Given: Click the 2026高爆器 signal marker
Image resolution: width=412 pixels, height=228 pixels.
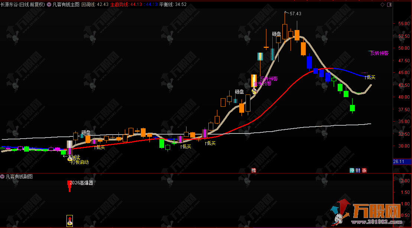Looking at the screenshot, I should [x=82, y=183].
